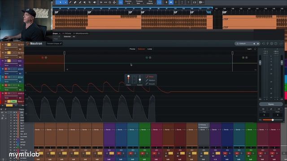Click the Bypass button in Neutron
This screenshot has height=161, width=287.
coord(271,104)
